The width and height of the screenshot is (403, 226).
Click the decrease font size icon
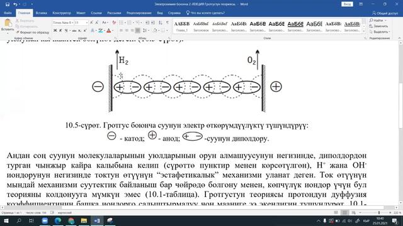pyautogui.click(x=97, y=23)
